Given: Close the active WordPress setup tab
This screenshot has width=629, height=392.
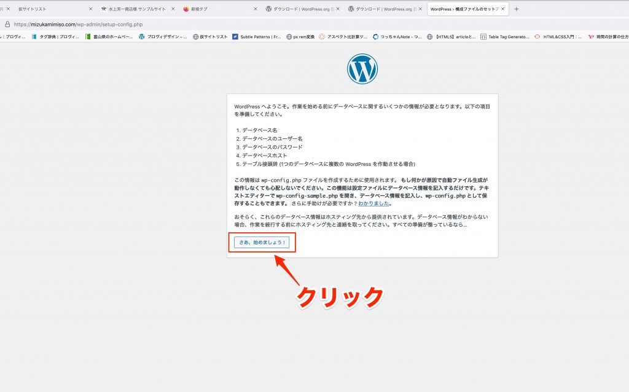Looking at the screenshot, I should pos(504,9).
